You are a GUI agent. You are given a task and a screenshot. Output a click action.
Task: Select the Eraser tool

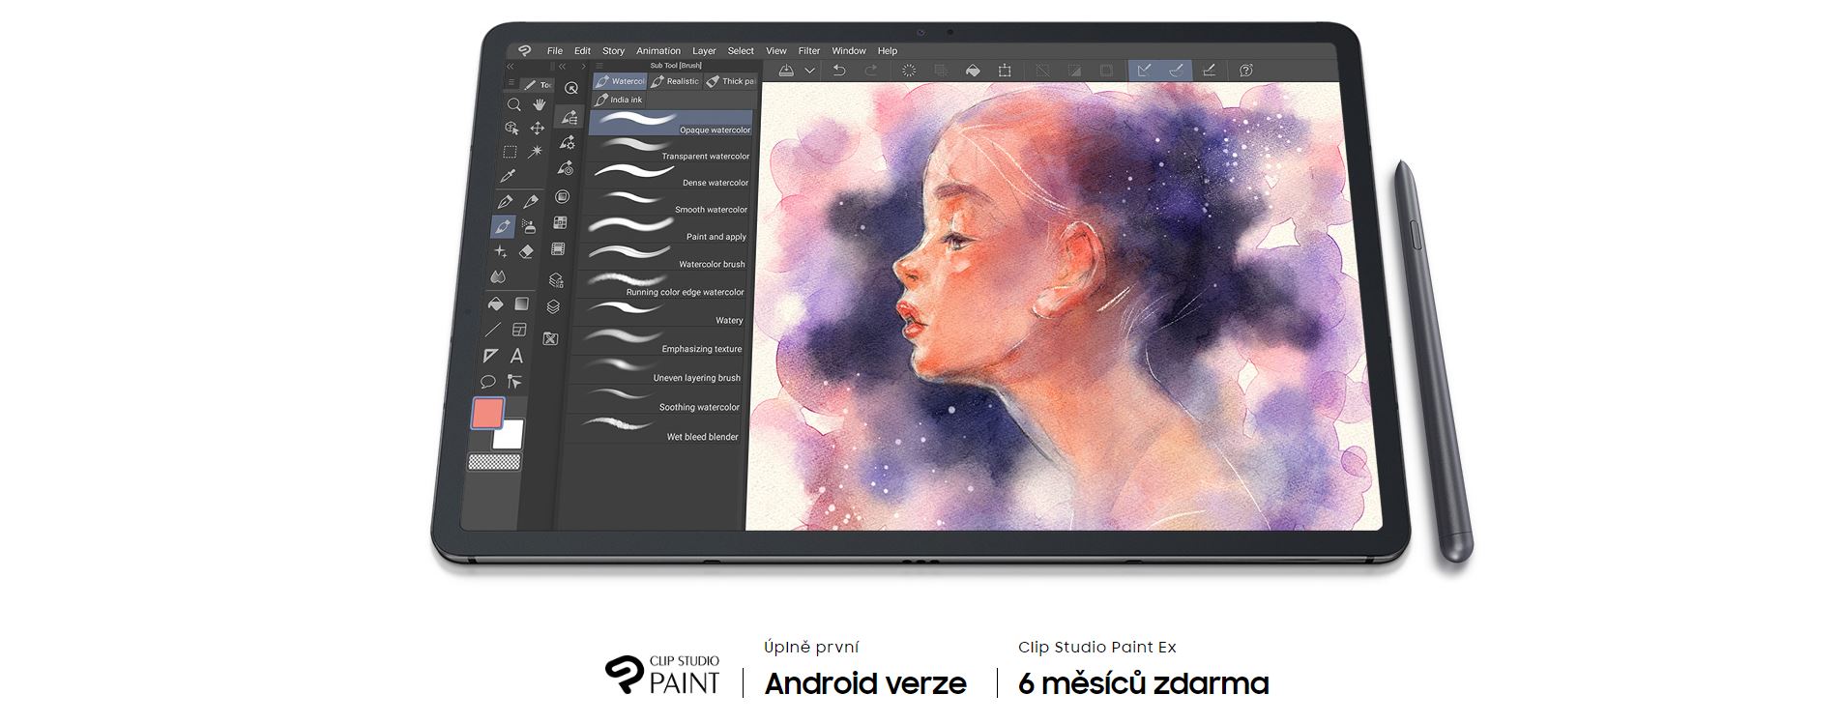coord(526,251)
